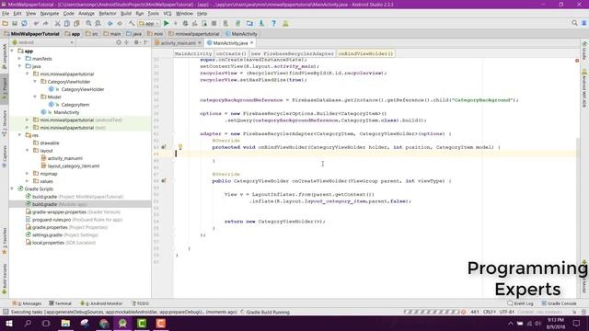Select CategoryItem class in project tree
This screenshot has height=331, width=589.
75,105
